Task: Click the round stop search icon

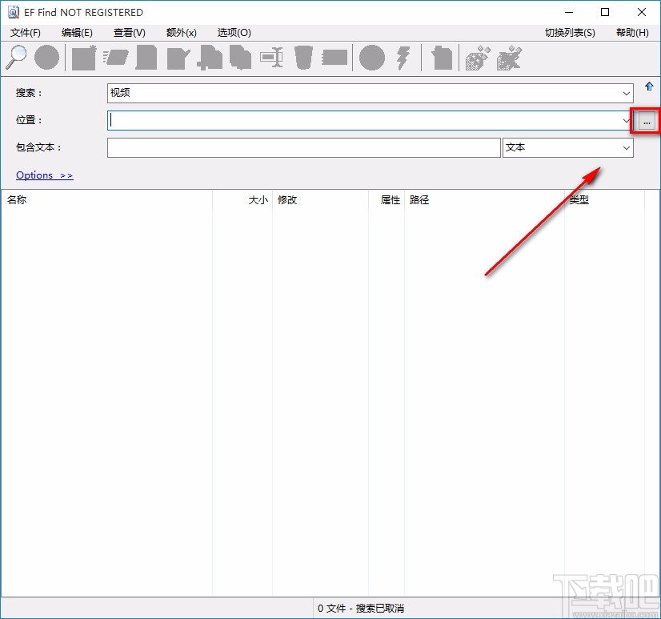Action: click(x=46, y=58)
